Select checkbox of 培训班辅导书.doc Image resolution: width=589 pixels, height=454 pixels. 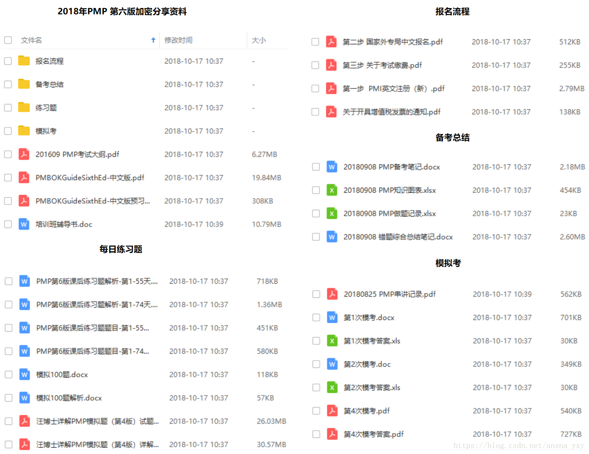[8, 224]
